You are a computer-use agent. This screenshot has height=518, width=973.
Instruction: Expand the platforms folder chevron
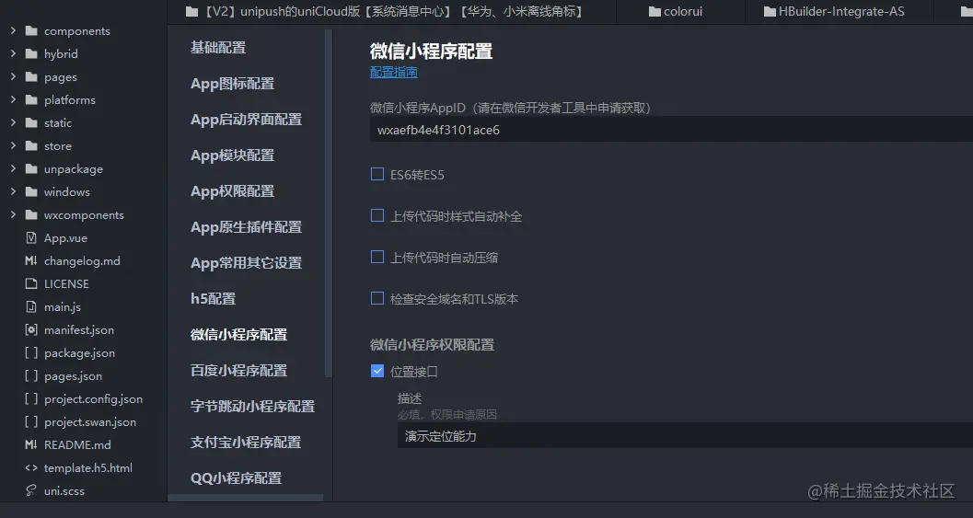13,99
